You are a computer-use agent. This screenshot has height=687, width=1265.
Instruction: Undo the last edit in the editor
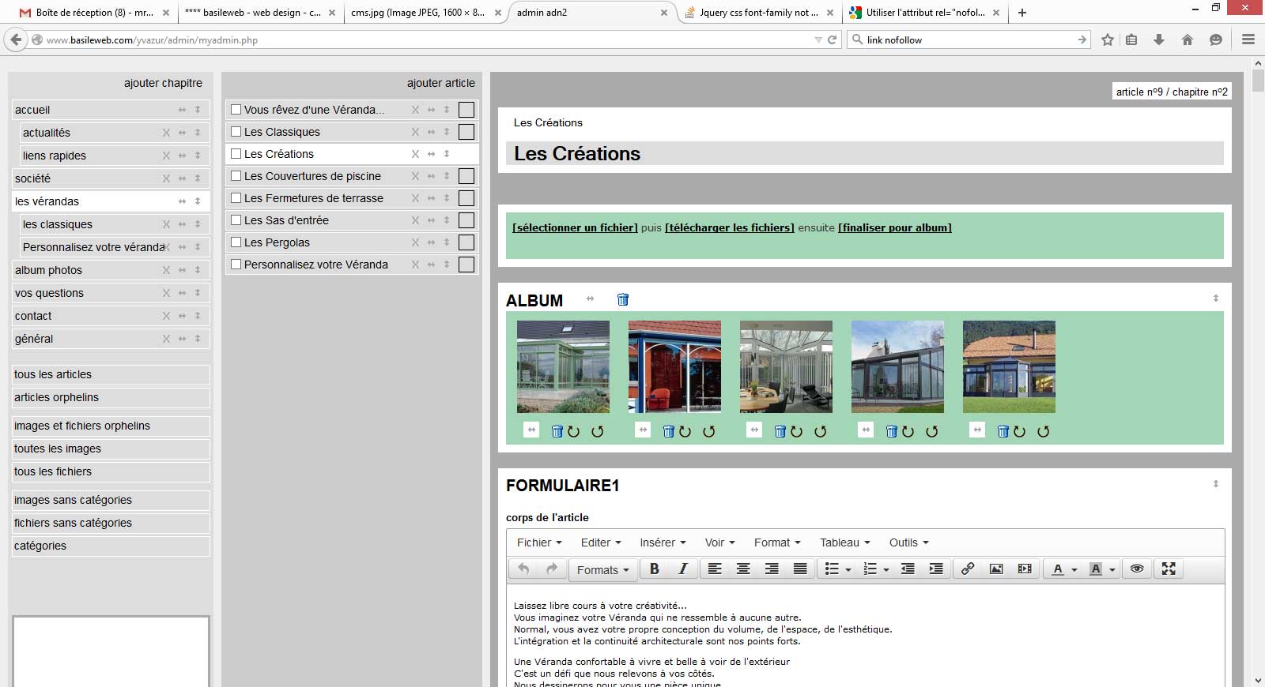point(523,569)
